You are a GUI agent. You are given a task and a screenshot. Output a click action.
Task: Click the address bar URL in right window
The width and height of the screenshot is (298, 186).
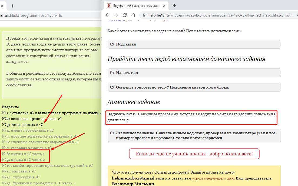221,15
